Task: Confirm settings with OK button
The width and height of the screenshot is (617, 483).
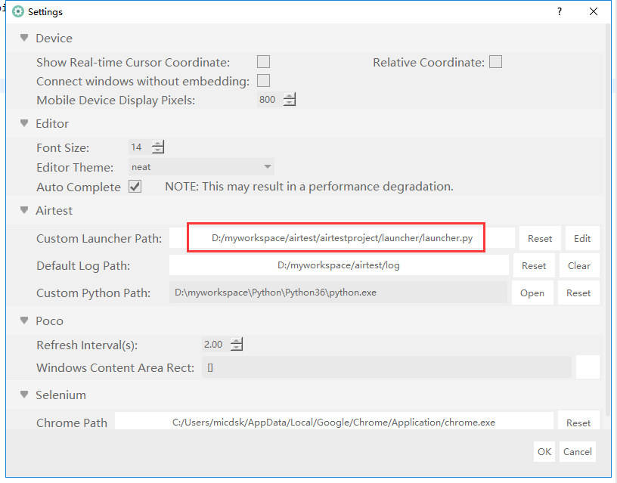Action: pos(544,451)
